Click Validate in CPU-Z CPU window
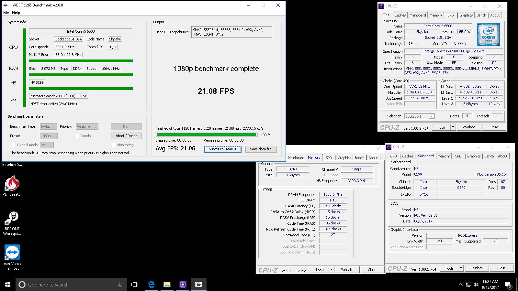 point(469,127)
